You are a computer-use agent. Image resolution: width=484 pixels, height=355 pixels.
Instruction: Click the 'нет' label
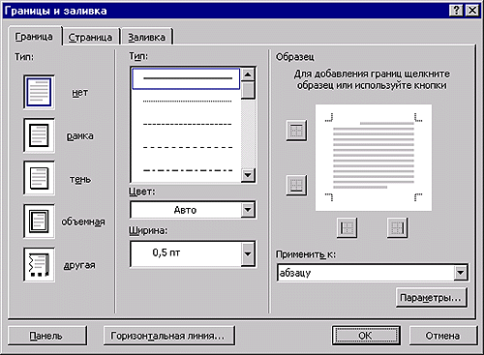click(x=79, y=93)
